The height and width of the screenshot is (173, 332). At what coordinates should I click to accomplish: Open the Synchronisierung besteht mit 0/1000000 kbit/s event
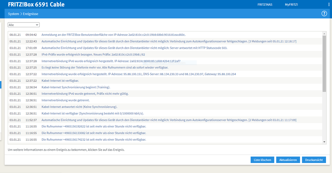tap(92, 113)
